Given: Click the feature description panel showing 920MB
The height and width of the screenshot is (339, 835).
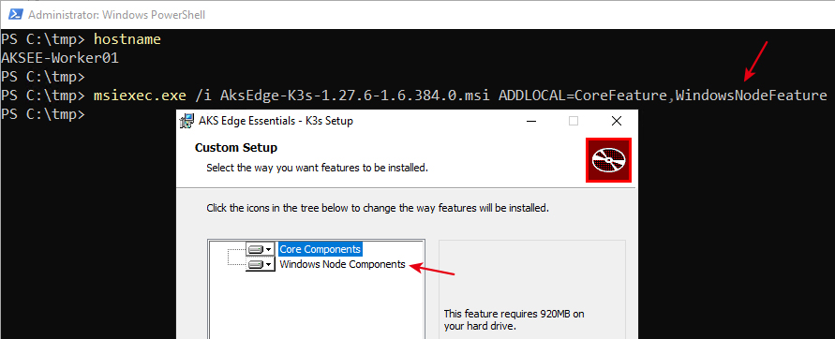Looking at the screenshot, I should [532, 289].
